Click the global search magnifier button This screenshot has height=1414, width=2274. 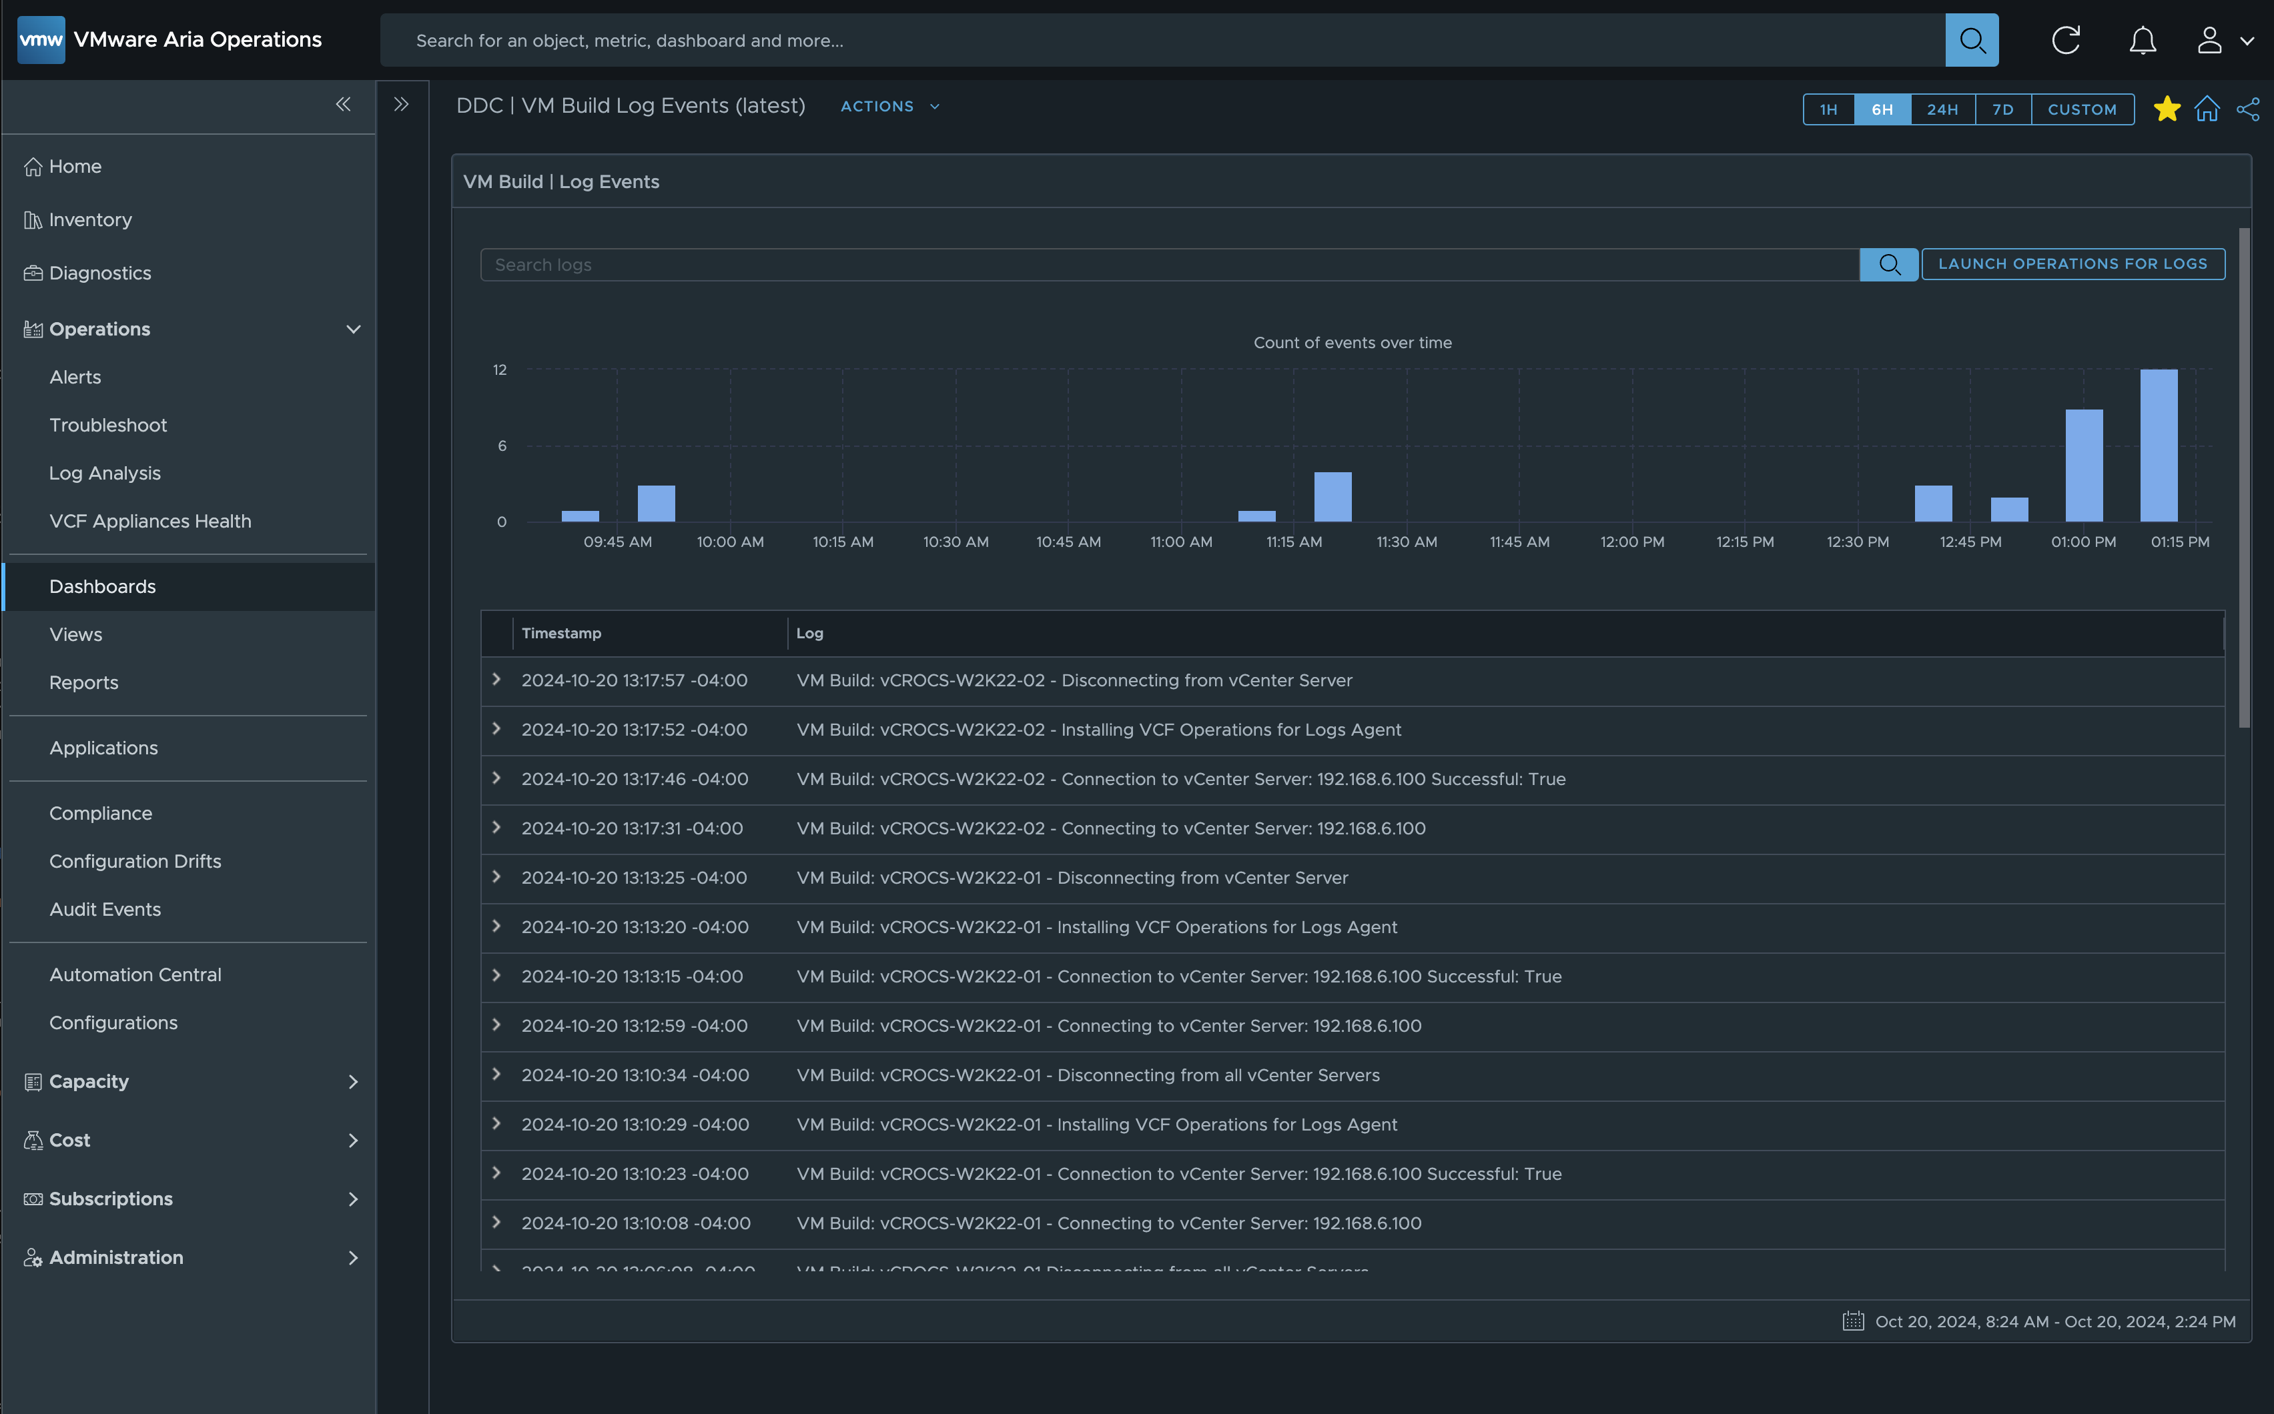pyautogui.click(x=1971, y=40)
